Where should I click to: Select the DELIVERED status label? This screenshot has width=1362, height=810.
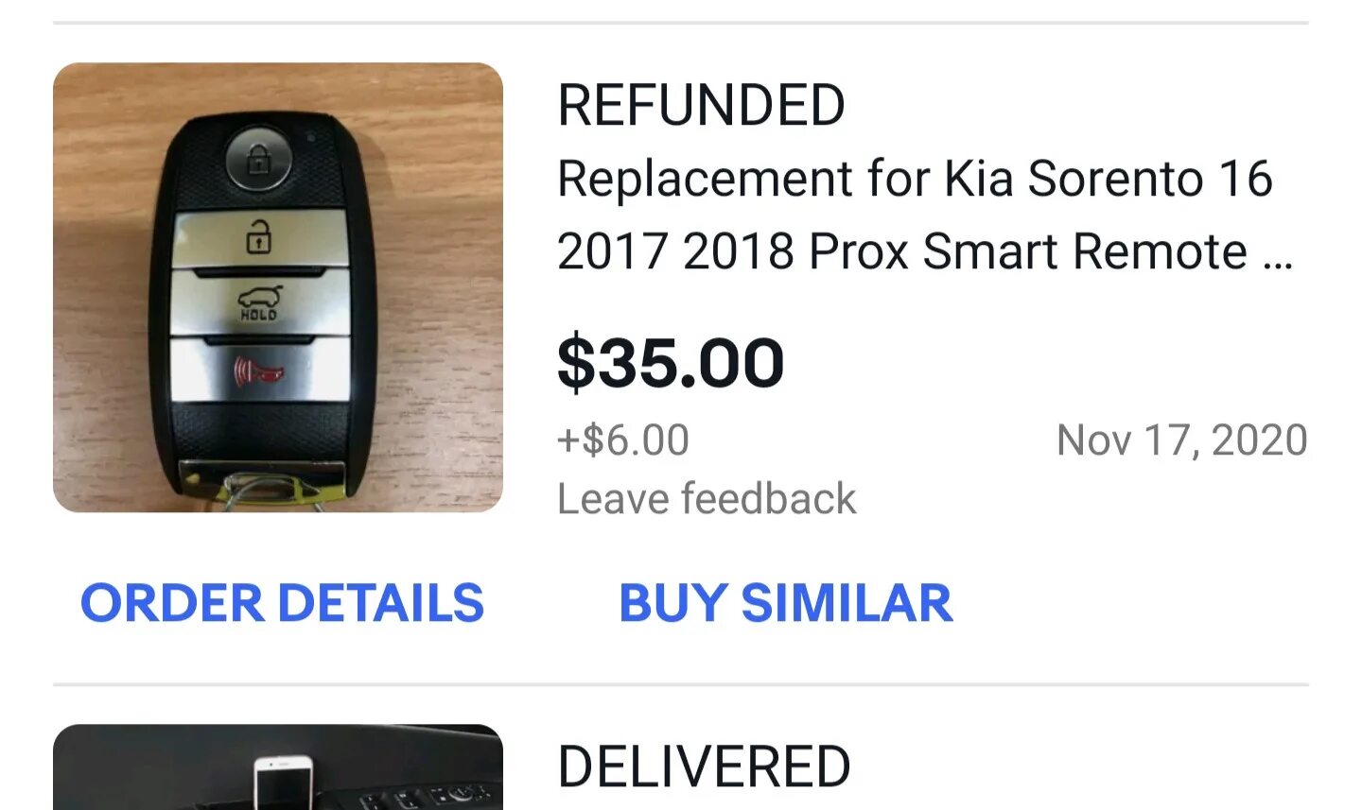coord(704,766)
